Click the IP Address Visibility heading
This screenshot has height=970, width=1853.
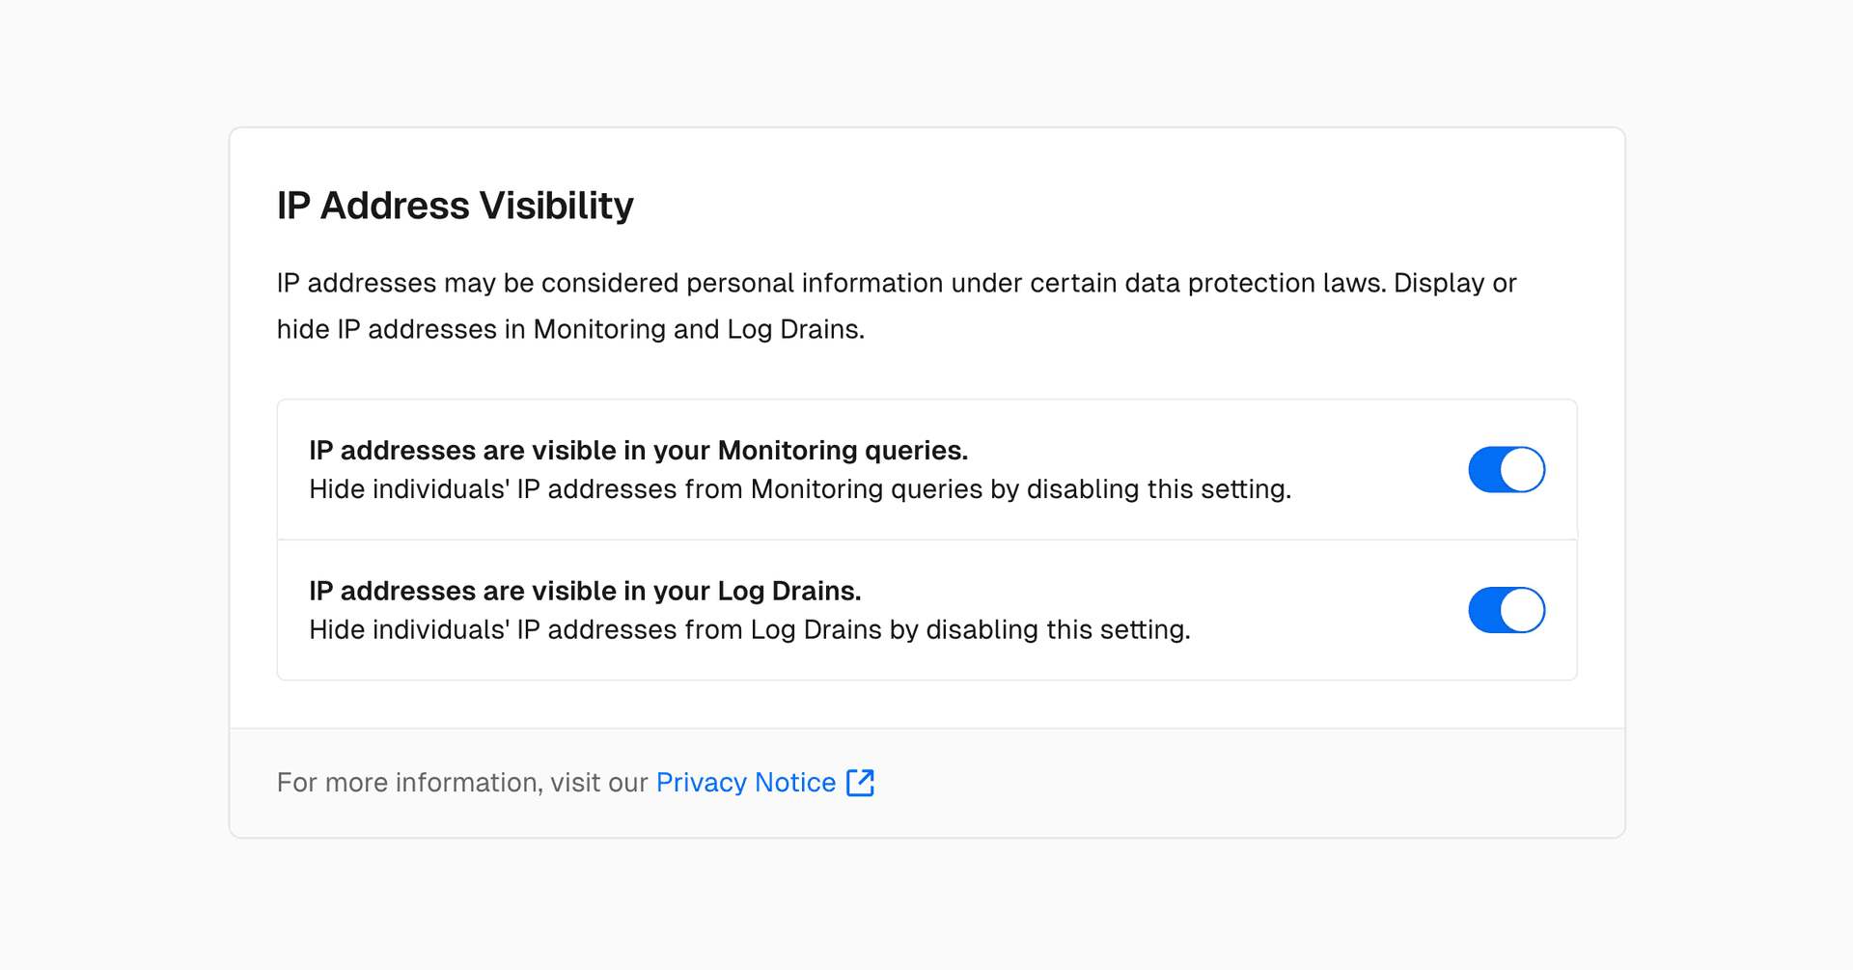point(455,206)
